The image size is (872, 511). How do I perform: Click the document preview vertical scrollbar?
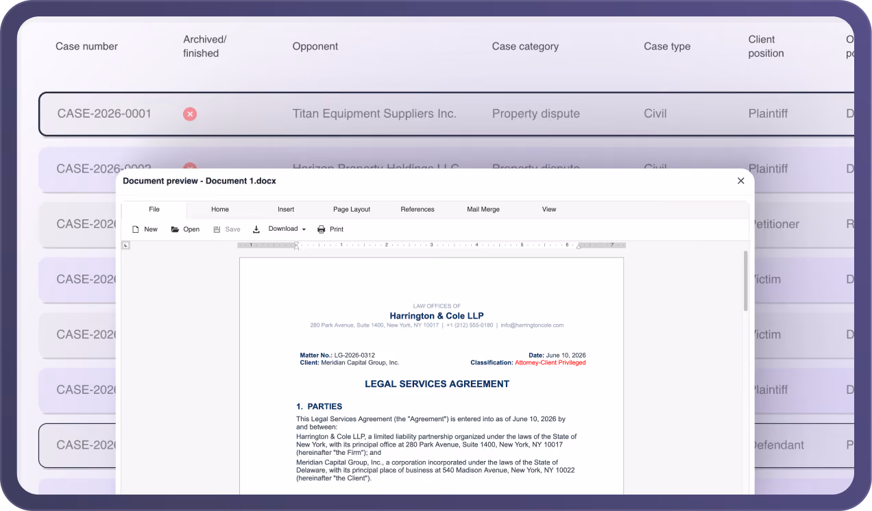tap(746, 281)
